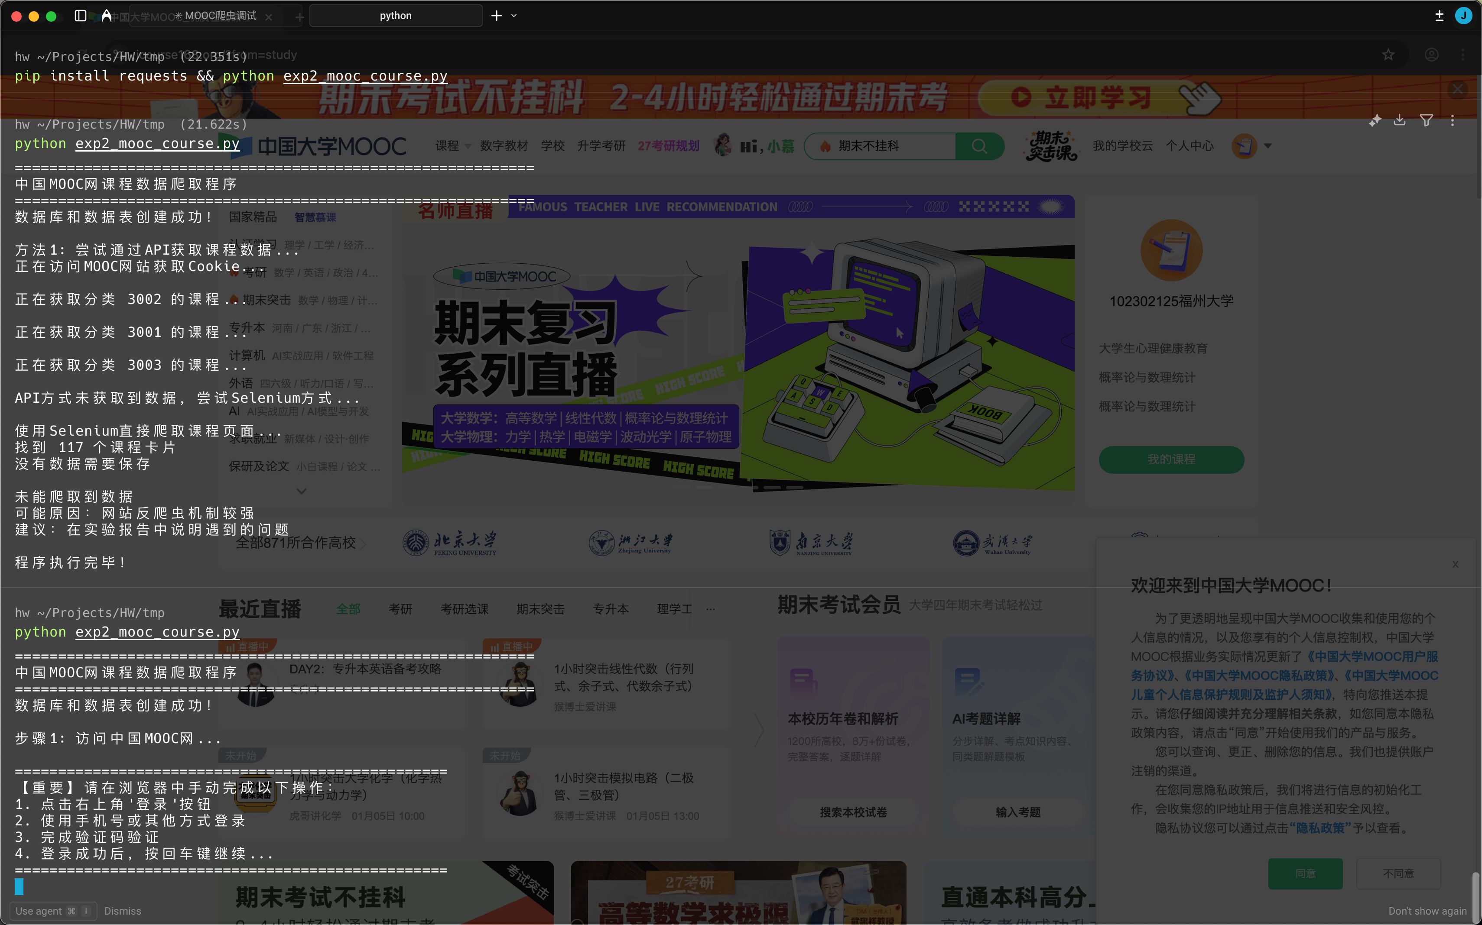Image resolution: width=1482 pixels, height=925 pixels.
Task: Filter block output using the funnel icon
Action: [x=1426, y=120]
